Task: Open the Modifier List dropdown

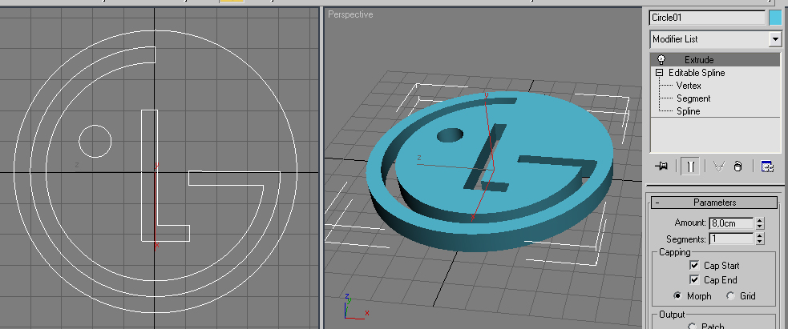Action: [x=775, y=39]
